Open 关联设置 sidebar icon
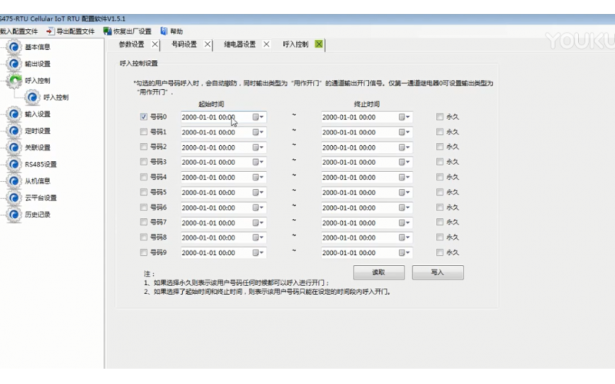Image resolution: width=615 pixels, height=384 pixels. [14, 147]
